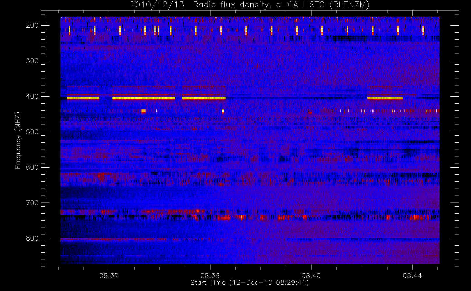This screenshot has height=291, width=471.
Task: Click the 500 frequency axis label
Action: 32,132
